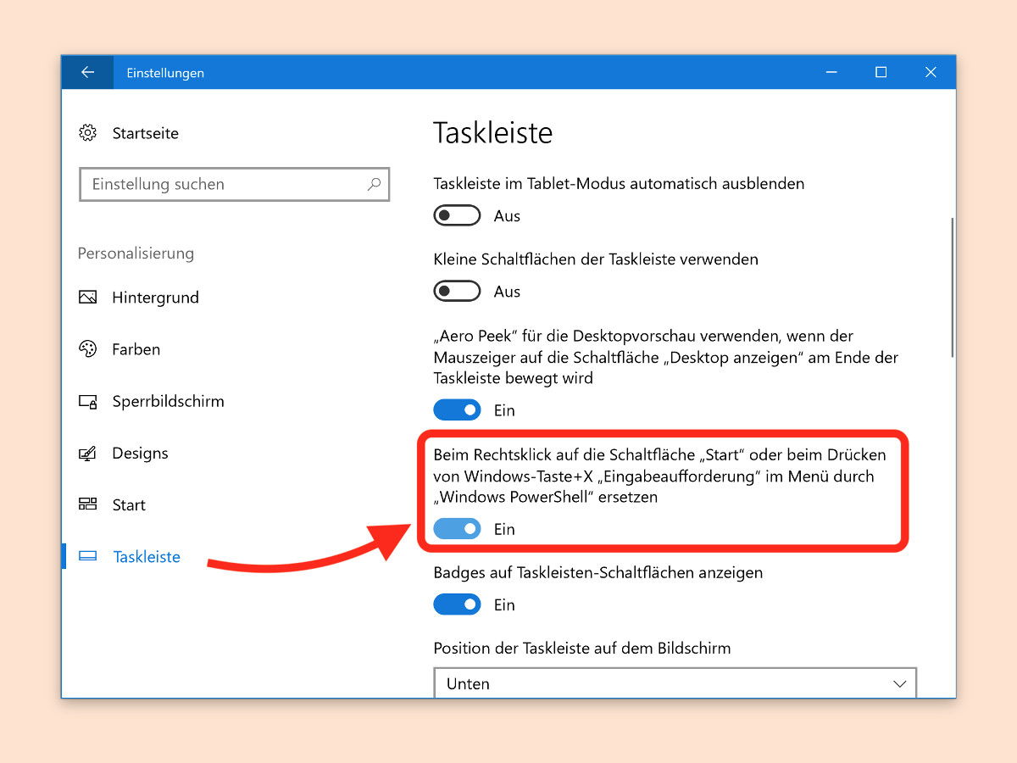The width and height of the screenshot is (1017, 763).
Task: Toggle auto-hide taskbar in Tablet-Modus
Action: click(x=457, y=216)
